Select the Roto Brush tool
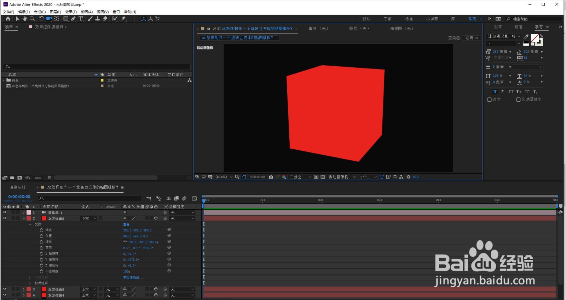This screenshot has width=566, height=300. click(115, 19)
